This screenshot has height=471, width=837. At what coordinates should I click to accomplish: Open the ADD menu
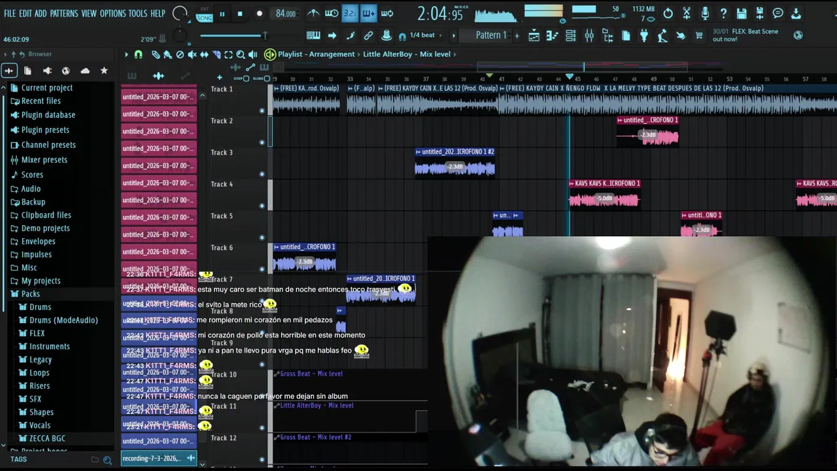tap(41, 13)
